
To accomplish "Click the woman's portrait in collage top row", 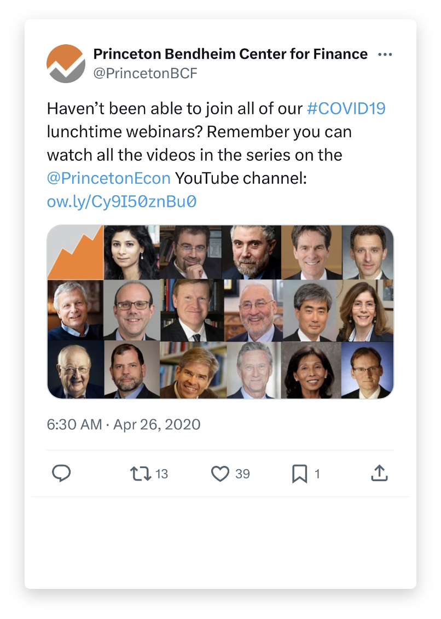I will [x=131, y=252].
